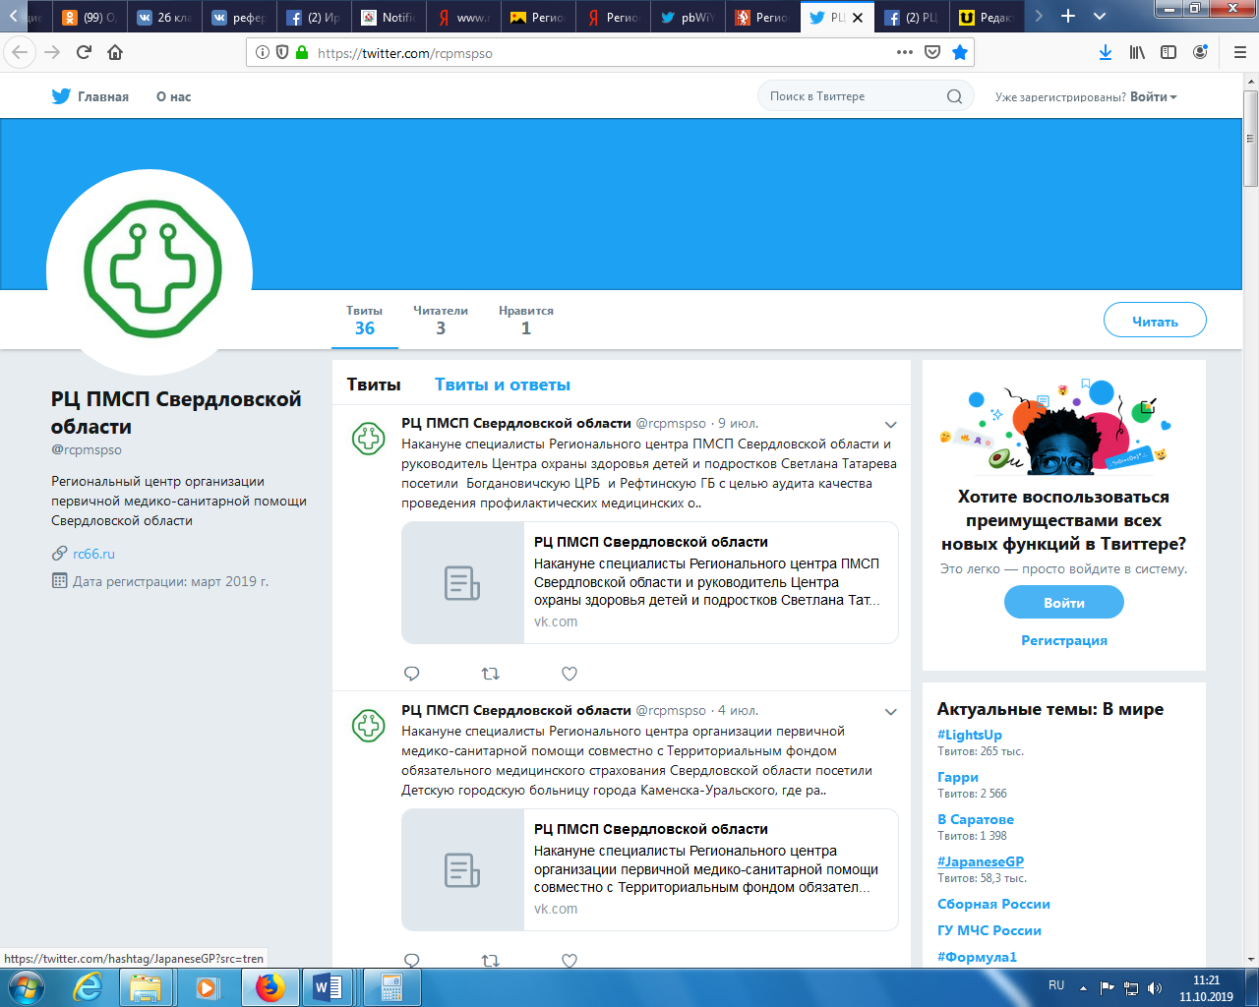Like the 9 июл. tweet with the heart icon
The image size is (1259, 1007).
569,674
